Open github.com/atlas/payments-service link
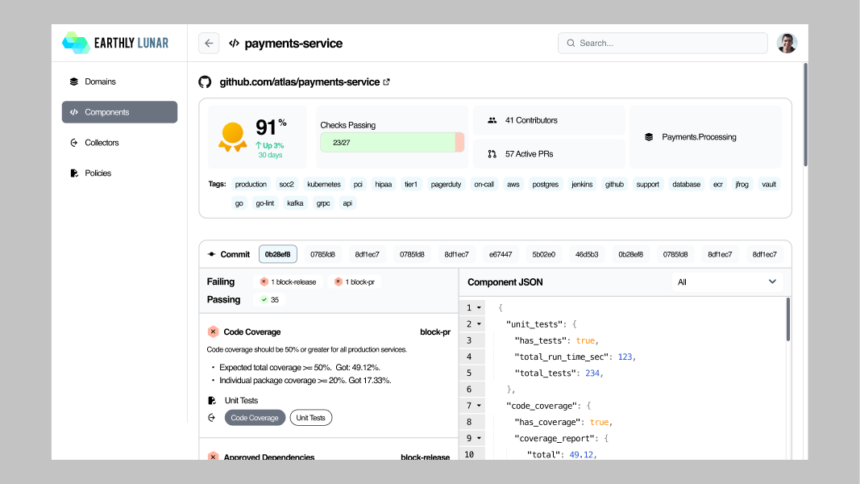Screen dimensions: 860x484 (x=300, y=81)
